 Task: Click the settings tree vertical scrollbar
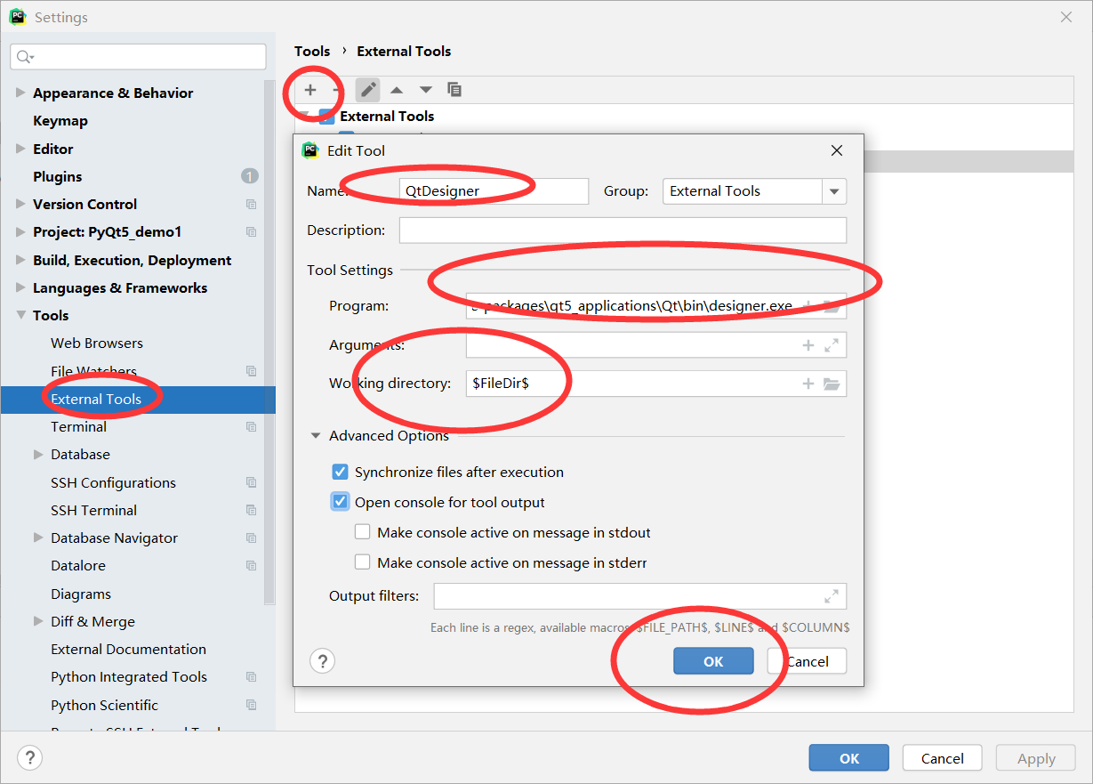[269, 343]
